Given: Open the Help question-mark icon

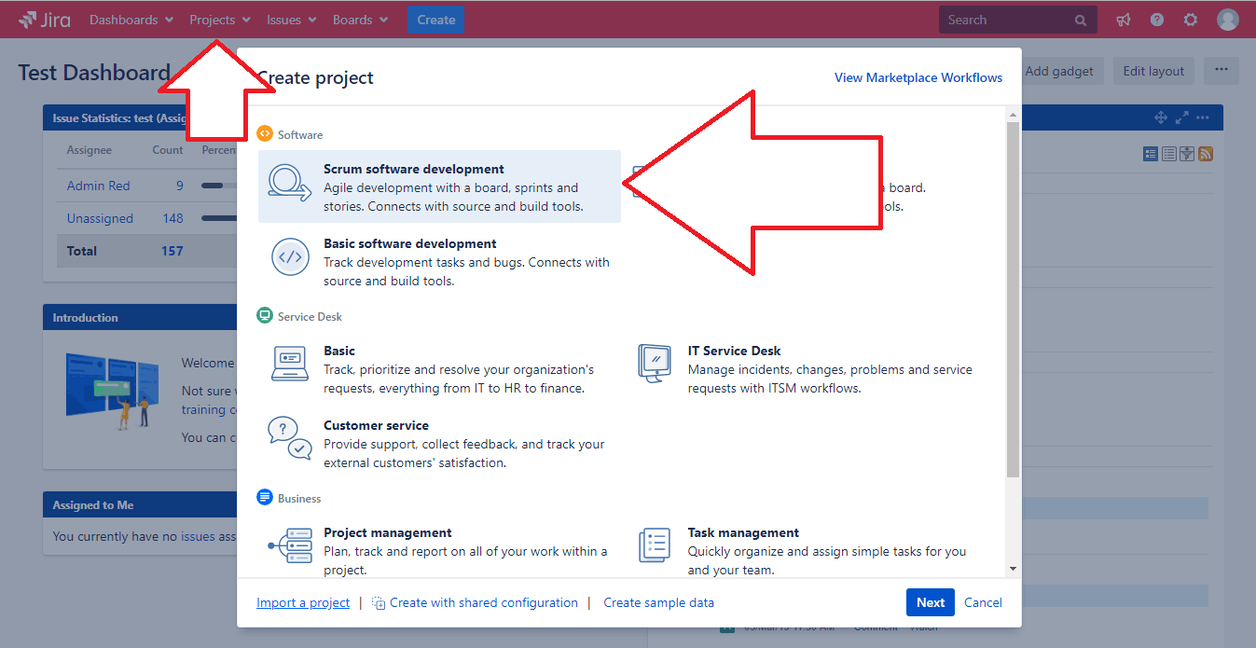Looking at the screenshot, I should [1156, 19].
